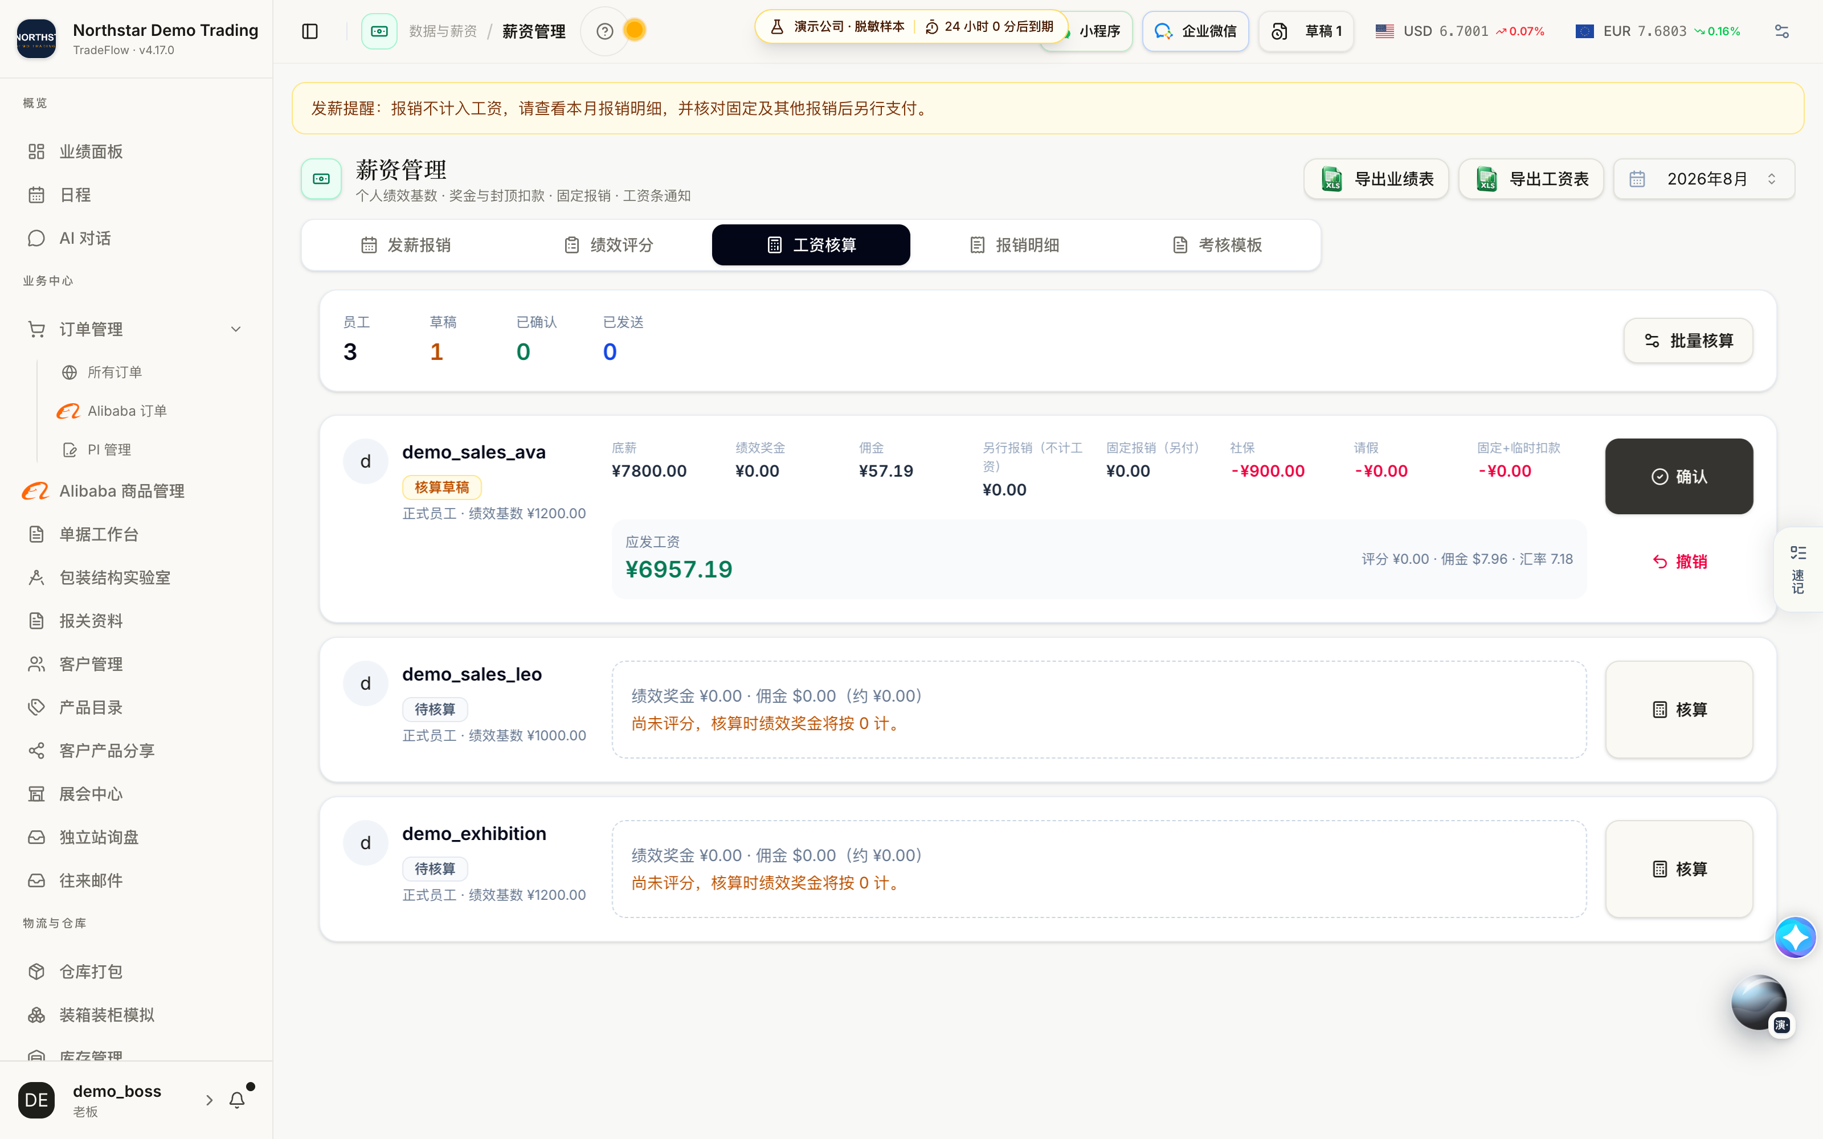Click the DE user avatar
The width and height of the screenshot is (1823, 1139).
pos(36,1100)
